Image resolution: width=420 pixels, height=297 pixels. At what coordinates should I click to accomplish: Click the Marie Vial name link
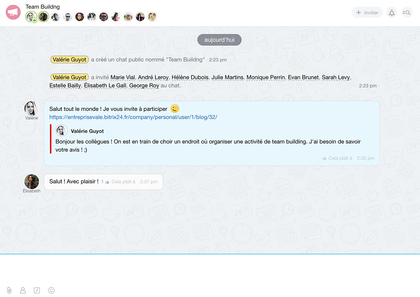[122, 77]
